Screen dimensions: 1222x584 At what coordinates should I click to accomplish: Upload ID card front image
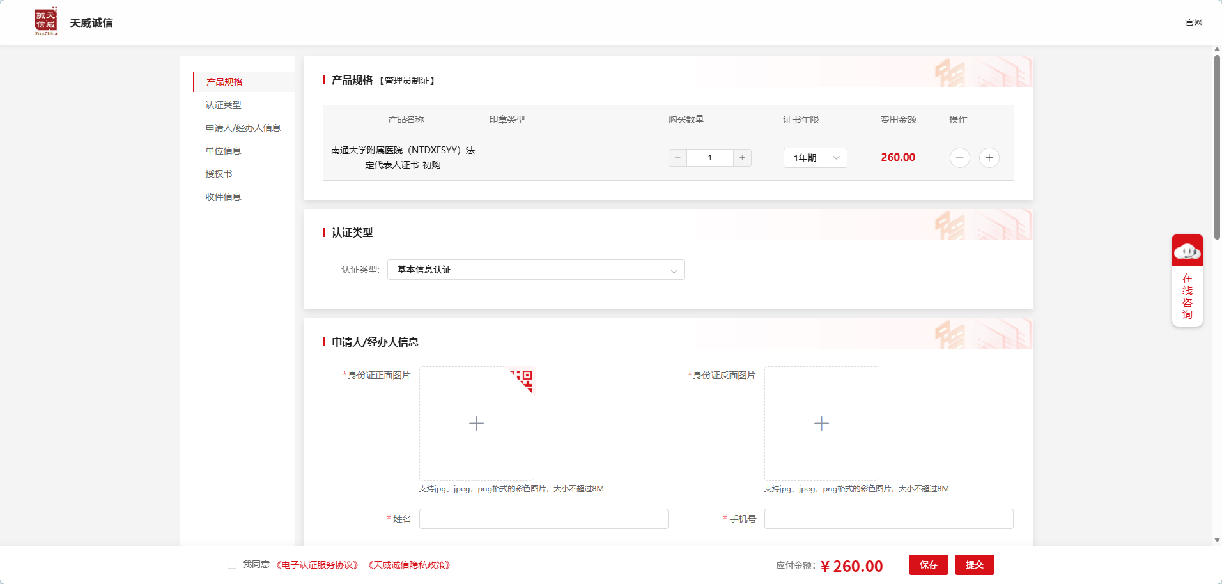[x=476, y=423]
